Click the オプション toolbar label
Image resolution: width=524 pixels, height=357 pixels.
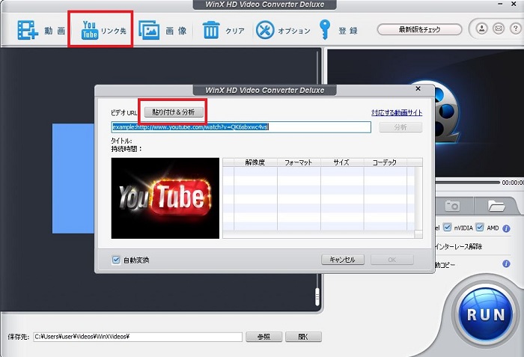click(x=294, y=31)
